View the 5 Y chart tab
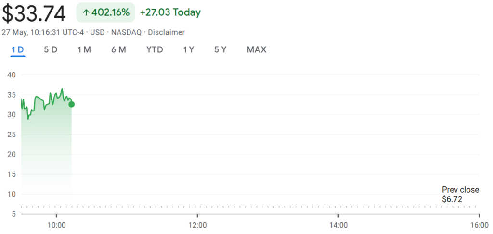Viewport: 493px width, 234px height. point(221,49)
